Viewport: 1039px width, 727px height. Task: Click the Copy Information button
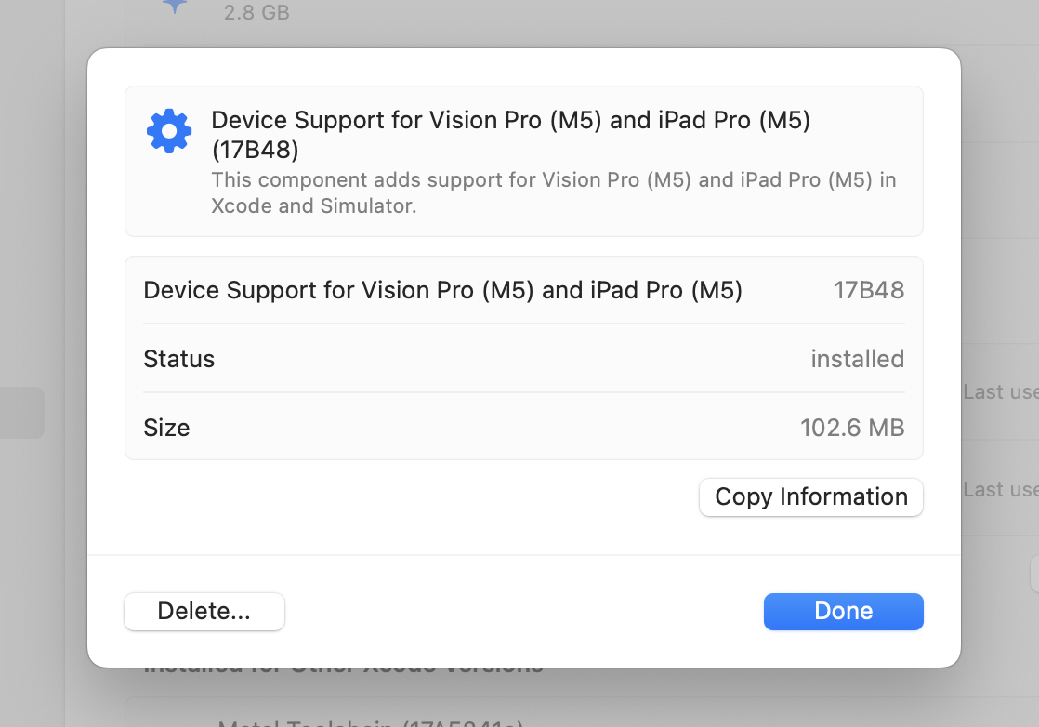point(810,496)
